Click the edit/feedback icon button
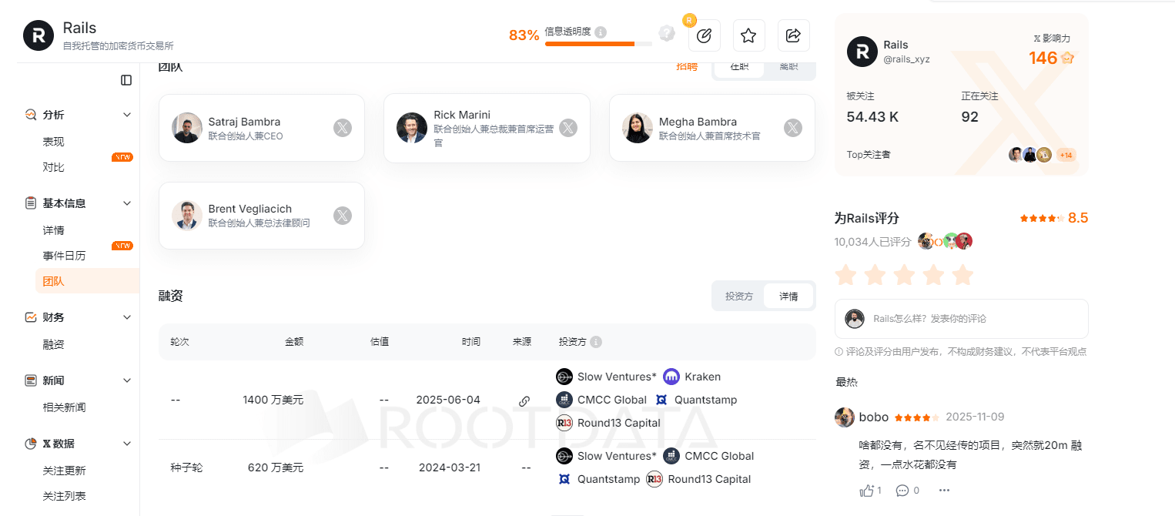 [x=704, y=35]
